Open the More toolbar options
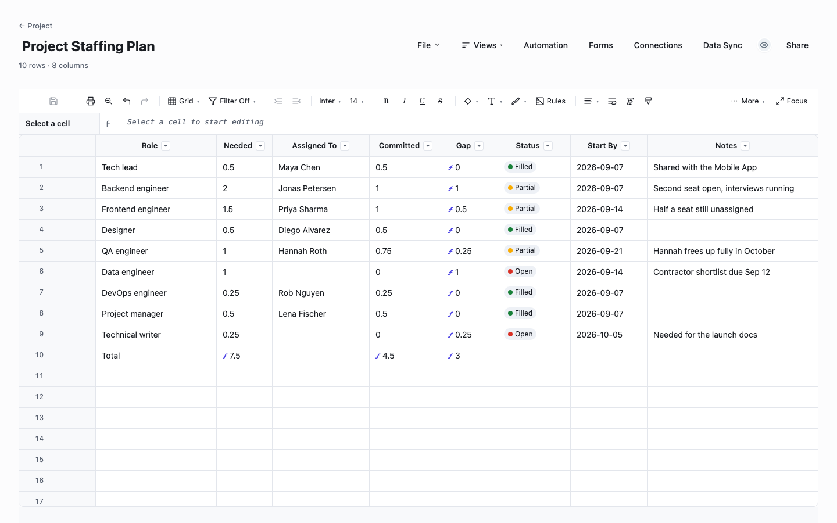 747,101
